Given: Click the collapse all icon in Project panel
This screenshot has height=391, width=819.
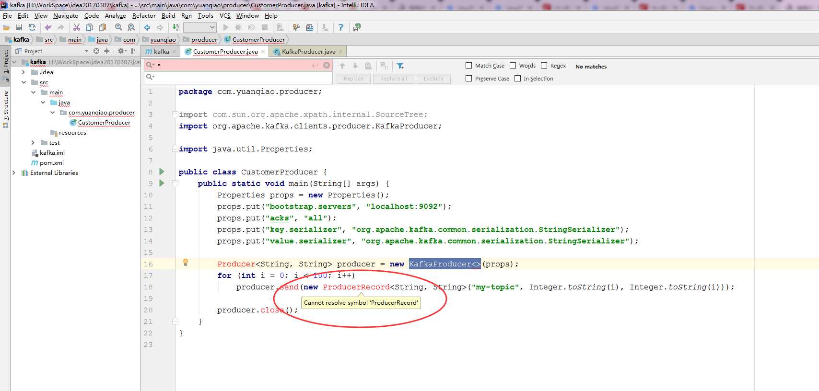Looking at the screenshot, I should 106,51.
